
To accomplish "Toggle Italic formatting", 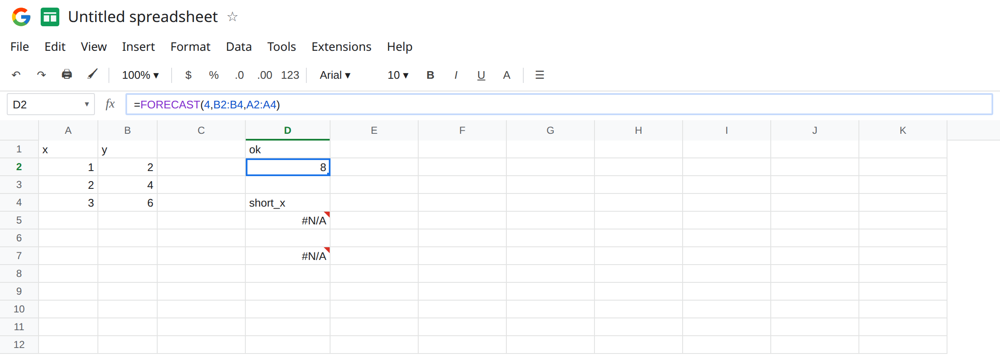I will (x=456, y=75).
